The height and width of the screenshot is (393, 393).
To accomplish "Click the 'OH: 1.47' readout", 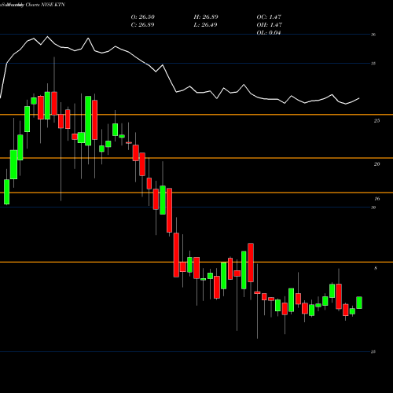I will pos(270,25).
